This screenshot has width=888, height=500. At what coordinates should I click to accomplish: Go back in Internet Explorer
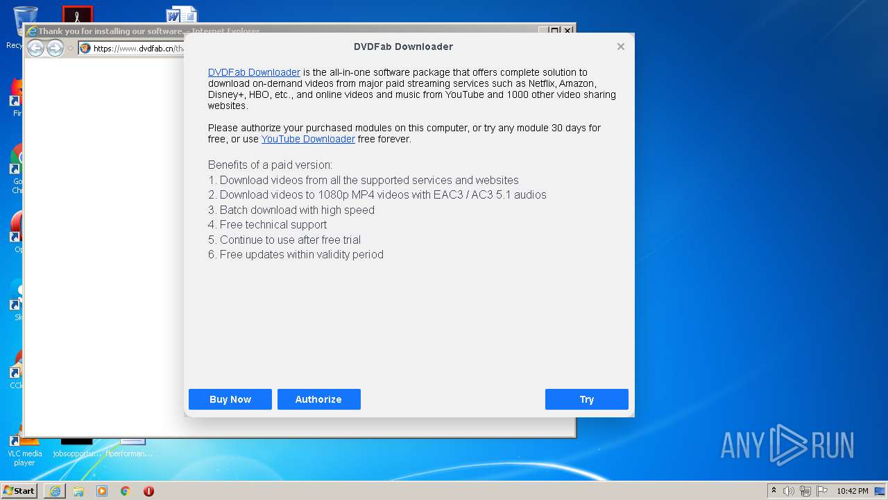[x=35, y=48]
